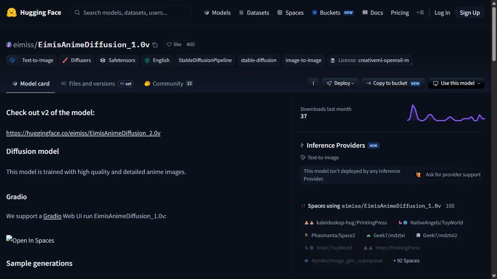This screenshot has width=497, height=279.
Task: Click the Hugging Face logo emoji
Action: 12,12
